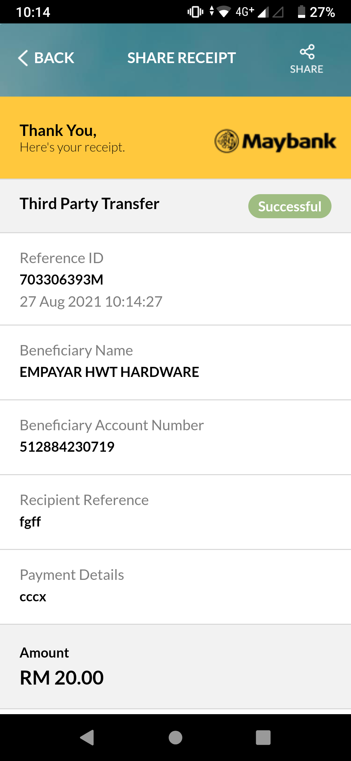
Task: Tap the Maybank tiger logo
Action: pos(227,141)
